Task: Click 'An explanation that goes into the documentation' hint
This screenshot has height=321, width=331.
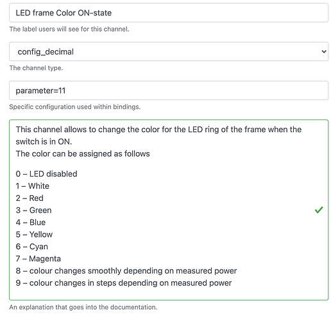Action: [83, 307]
